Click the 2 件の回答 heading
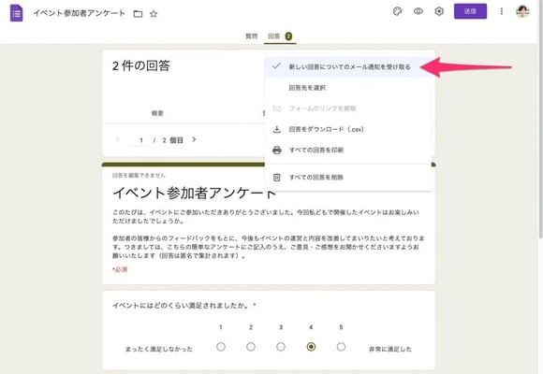Screen dimensions: 543x374 pyautogui.click(x=141, y=65)
